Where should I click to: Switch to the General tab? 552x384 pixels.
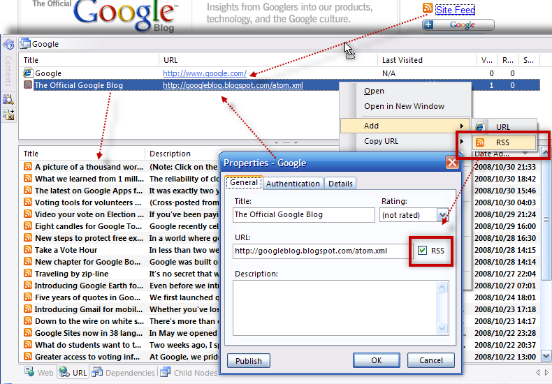click(244, 182)
